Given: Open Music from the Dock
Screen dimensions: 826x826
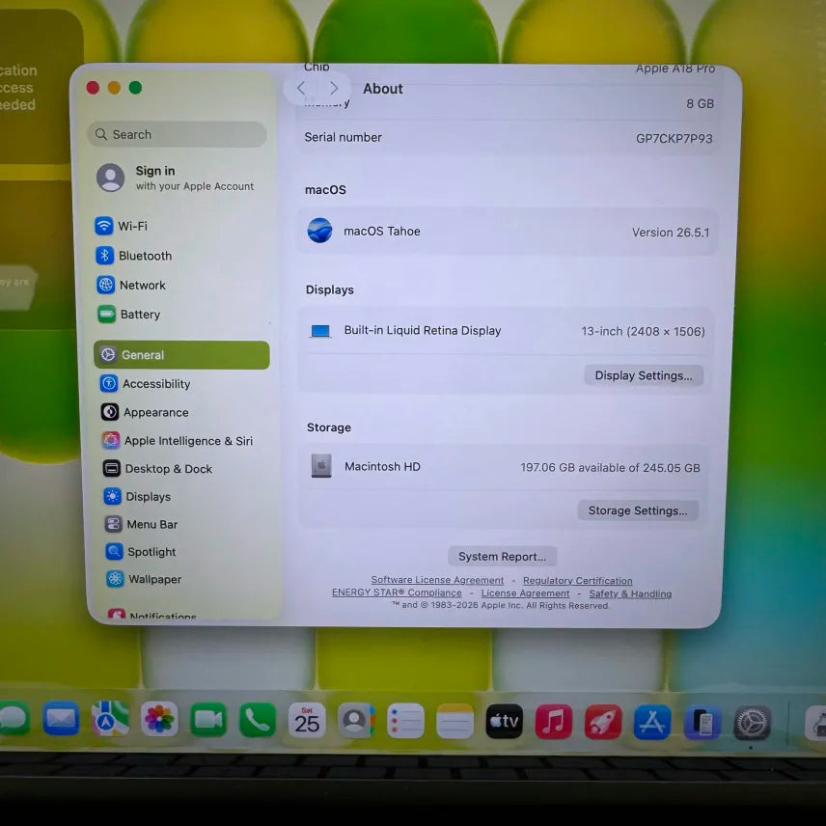Looking at the screenshot, I should 554,722.
